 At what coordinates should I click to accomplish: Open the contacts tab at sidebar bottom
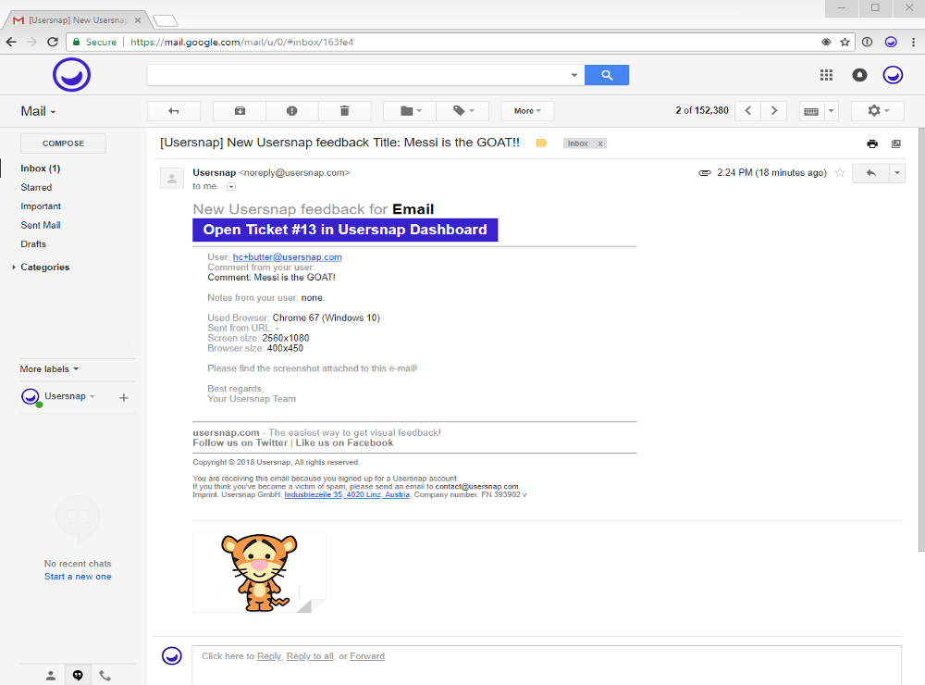tap(51, 675)
